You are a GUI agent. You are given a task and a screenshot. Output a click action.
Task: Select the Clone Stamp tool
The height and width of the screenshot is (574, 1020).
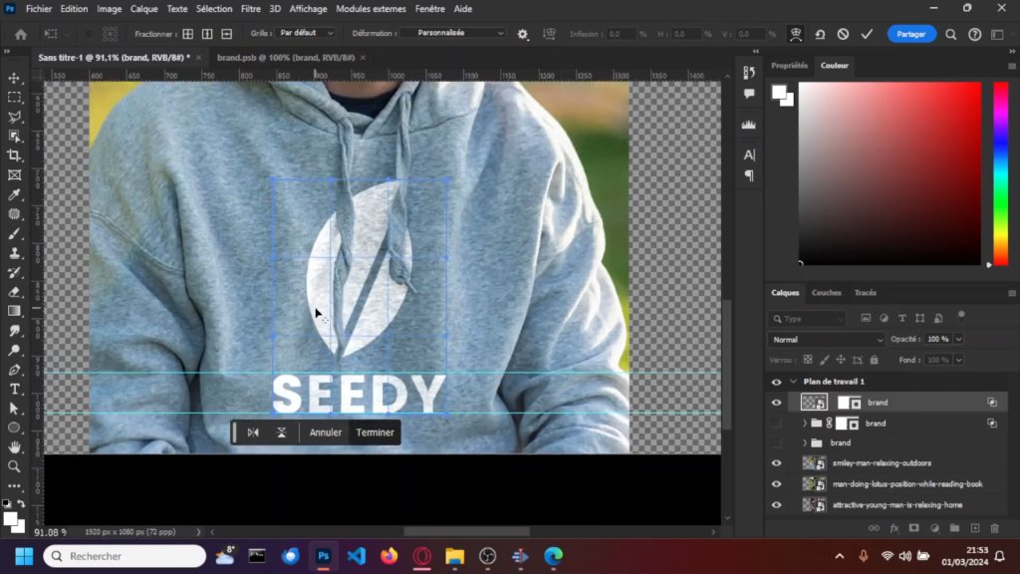[14, 253]
